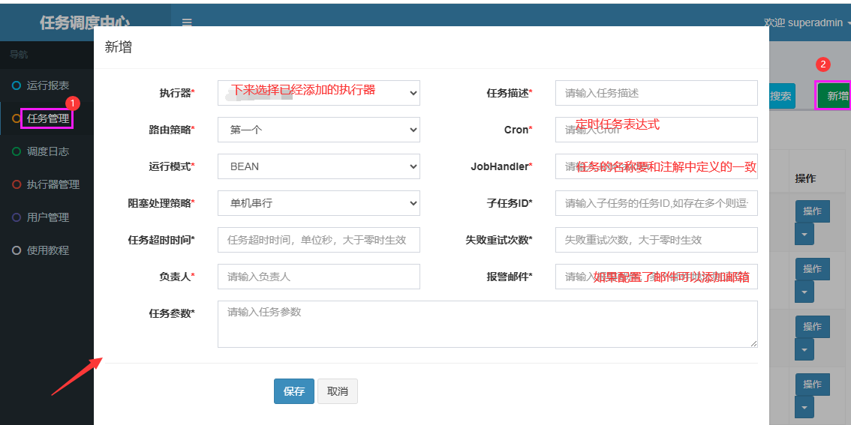851x425 pixels.
Task: Focus the Cron expression input field
Action: pos(656,130)
